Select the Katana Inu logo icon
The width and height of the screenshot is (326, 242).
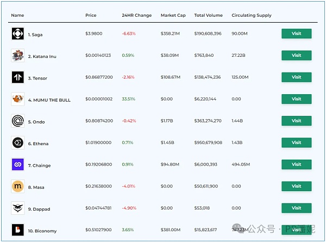point(18,55)
